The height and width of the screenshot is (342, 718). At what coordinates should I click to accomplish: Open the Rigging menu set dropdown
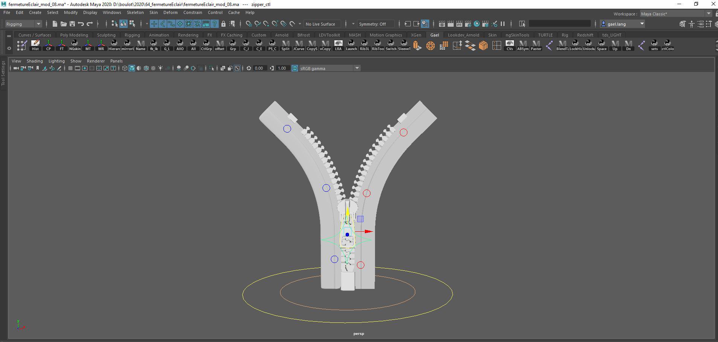tap(23, 24)
